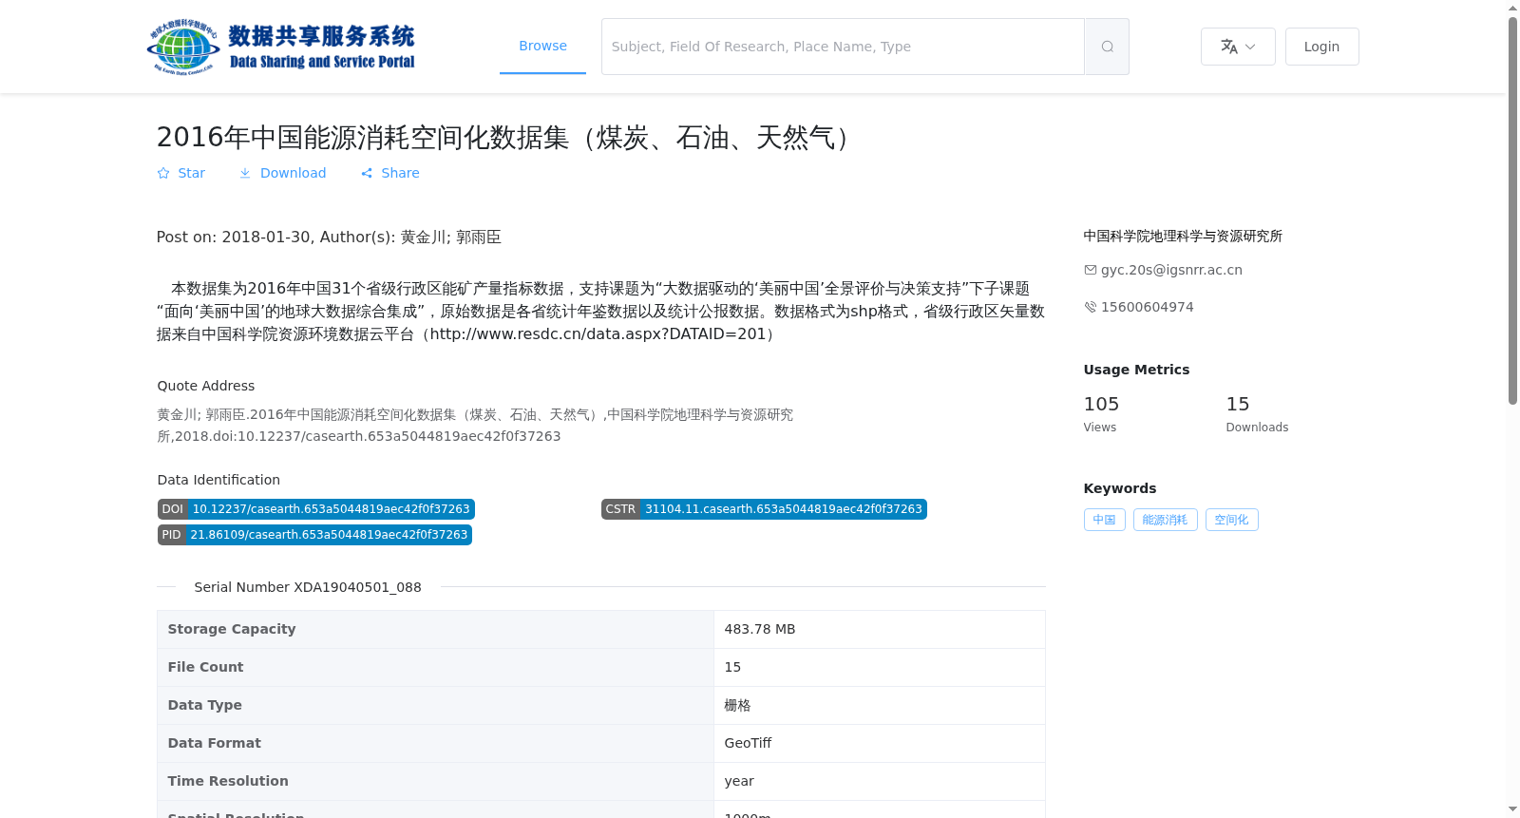This screenshot has height=818, width=1520.
Task: Click the phone number 15600604974
Action: pyautogui.click(x=1148, y=307)
